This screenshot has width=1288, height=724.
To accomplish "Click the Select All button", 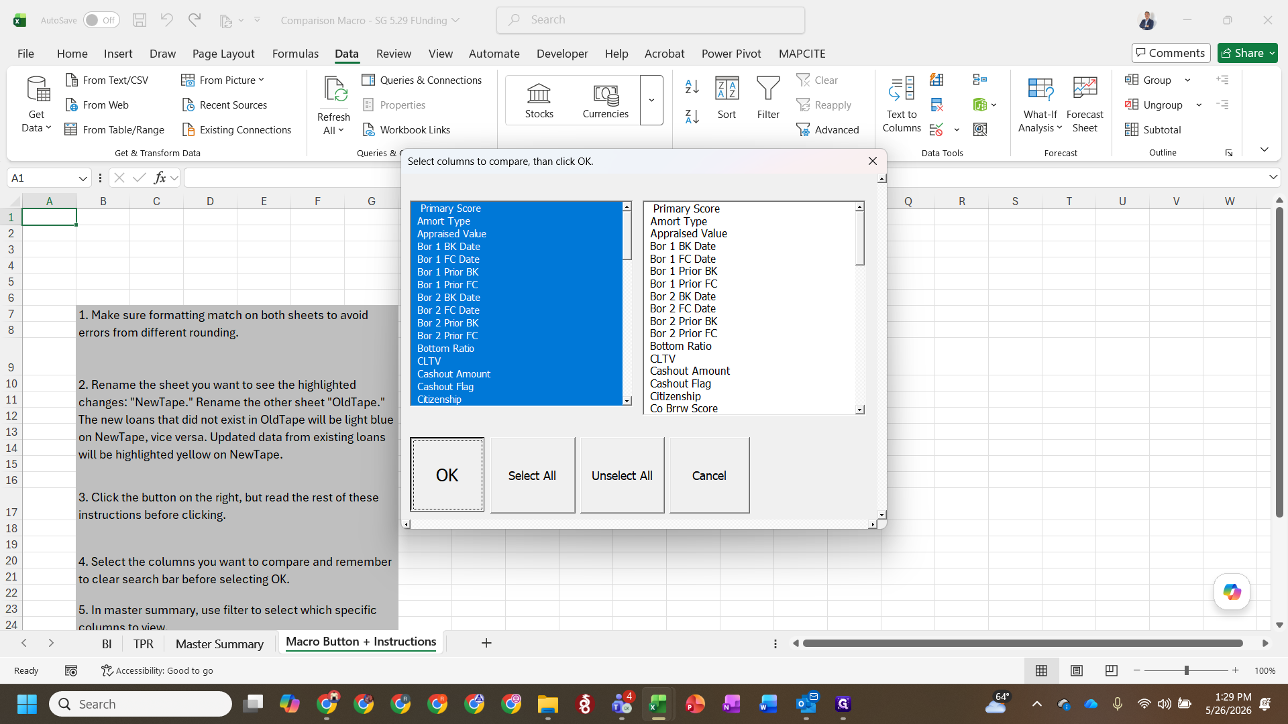I will click(x=532, y=475).
